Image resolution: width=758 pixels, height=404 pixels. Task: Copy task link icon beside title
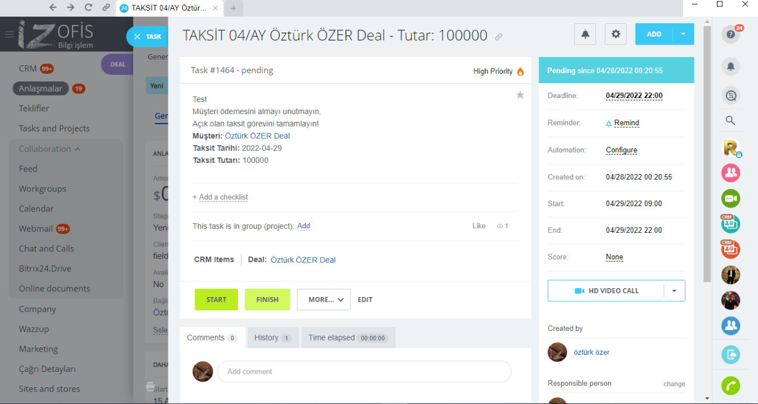pos(499,37)
